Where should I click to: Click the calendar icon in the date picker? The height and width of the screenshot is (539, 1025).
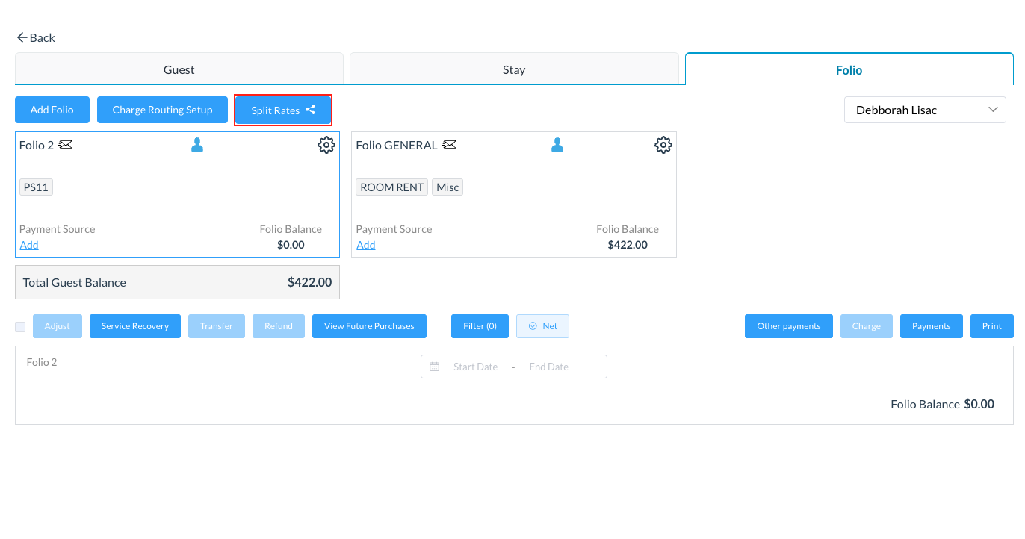435,367
